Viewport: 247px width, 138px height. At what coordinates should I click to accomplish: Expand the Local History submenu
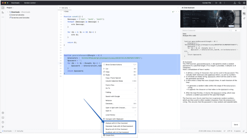coord(120,115)
